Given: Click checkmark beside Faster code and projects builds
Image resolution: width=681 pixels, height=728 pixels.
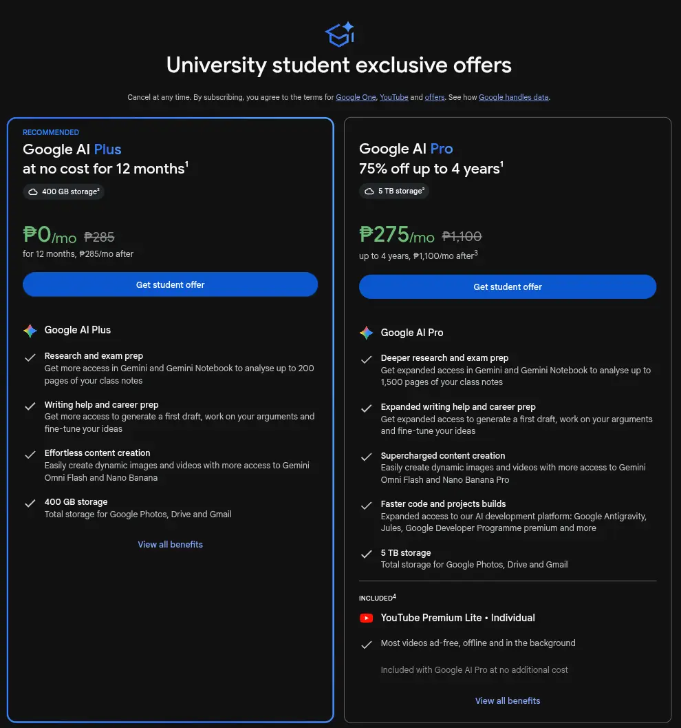Looking at the screenshot, I should [x=366, y=506].
